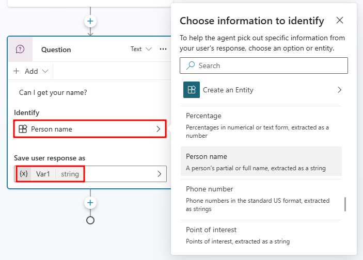
Task: Open the Question node more options menu
Action: tap(163, 49)
